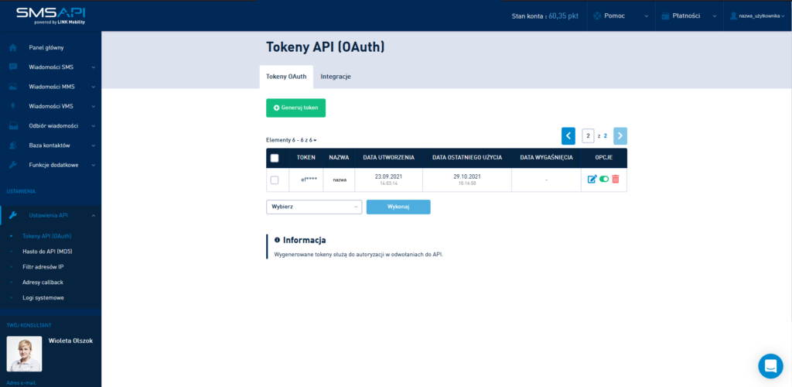Click consultant Wioleta Olszok photo
The width and height of the screenshot is (792, 387).
pyautogui.click(x=24, y=354)
